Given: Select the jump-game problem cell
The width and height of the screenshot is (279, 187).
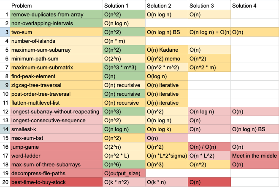Looking at the screenshot, I should pos(56,147).
